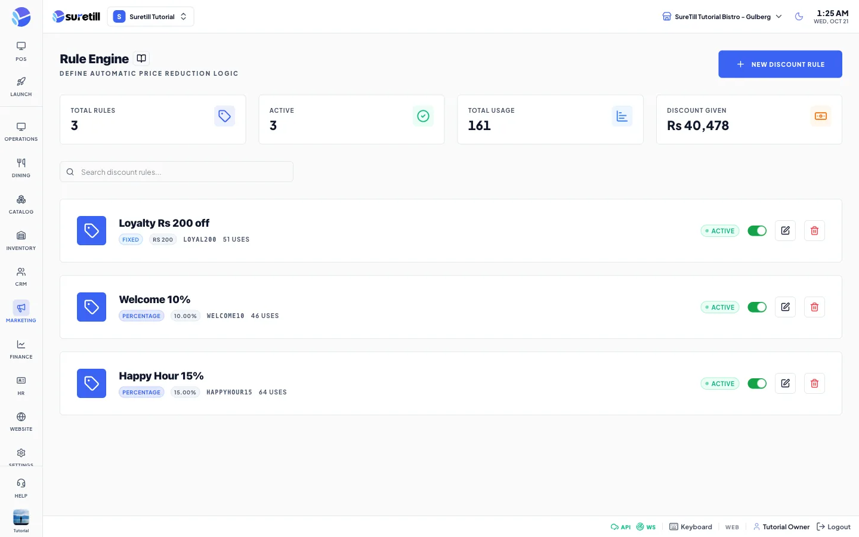Click the HAPPYHOUR15 code text
Image resolution: width=859 pixels, height=537 pixels.
click(229, 393)
